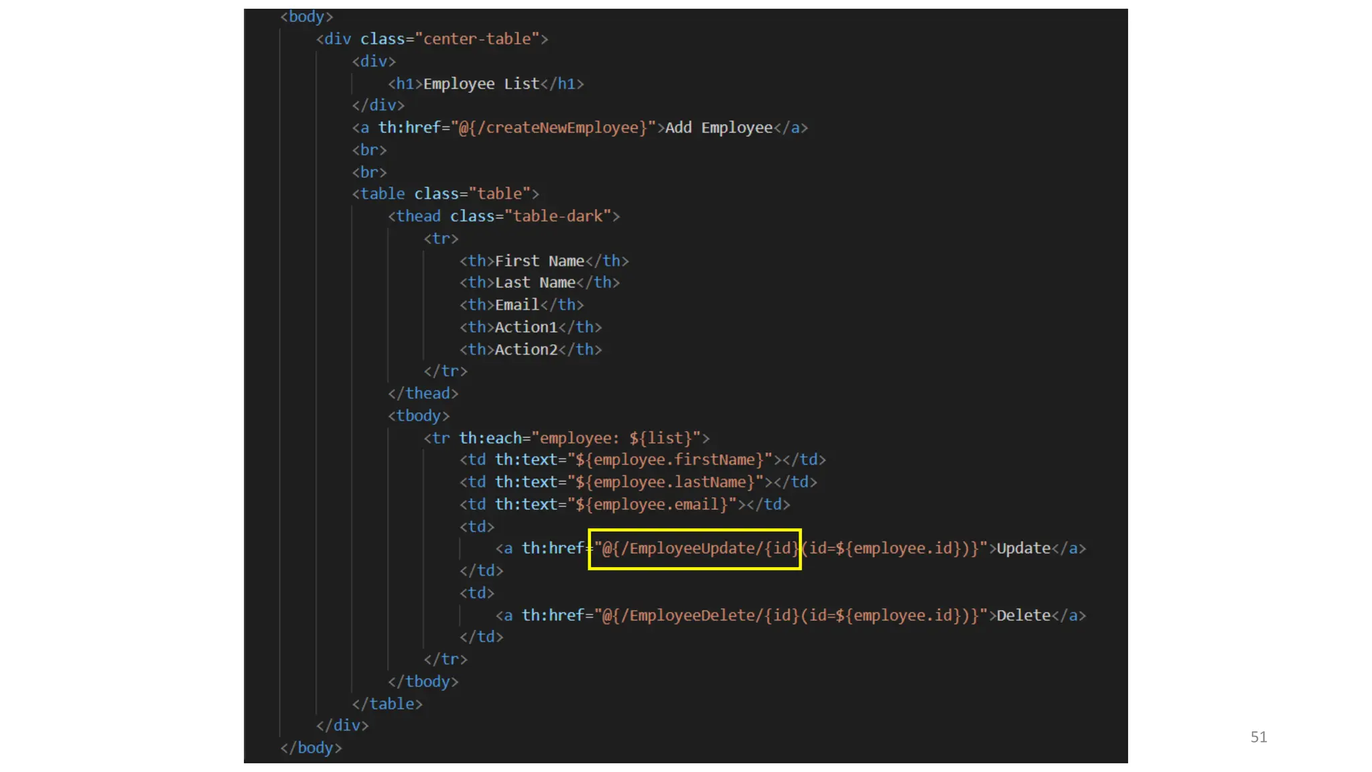Click the employee.email expression

[x=651, y=505]
